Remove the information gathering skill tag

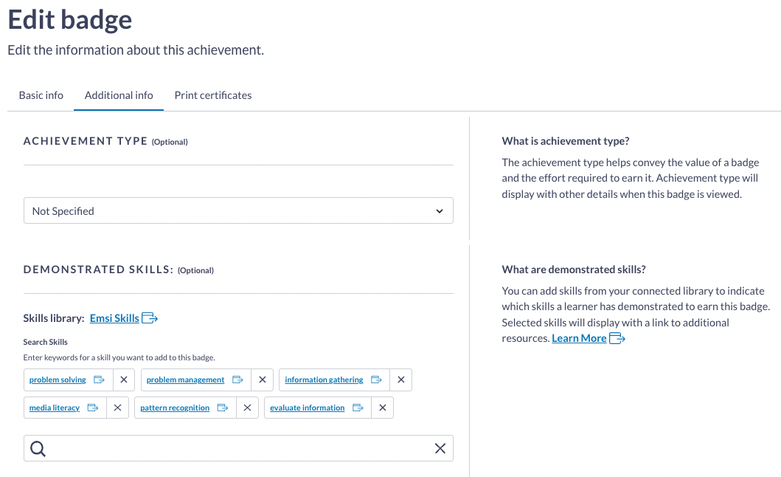coord(400,380)
